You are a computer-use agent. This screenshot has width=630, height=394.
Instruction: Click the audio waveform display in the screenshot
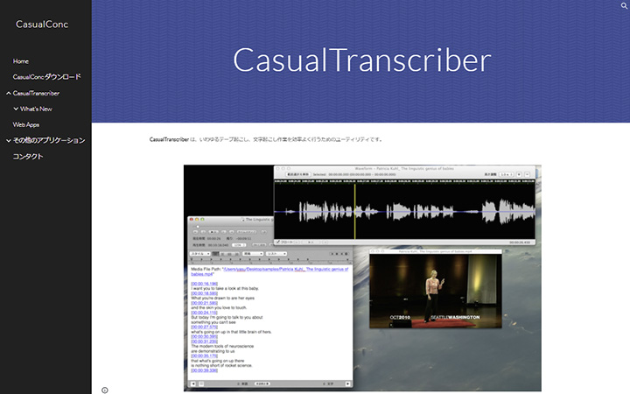(404, 211)
